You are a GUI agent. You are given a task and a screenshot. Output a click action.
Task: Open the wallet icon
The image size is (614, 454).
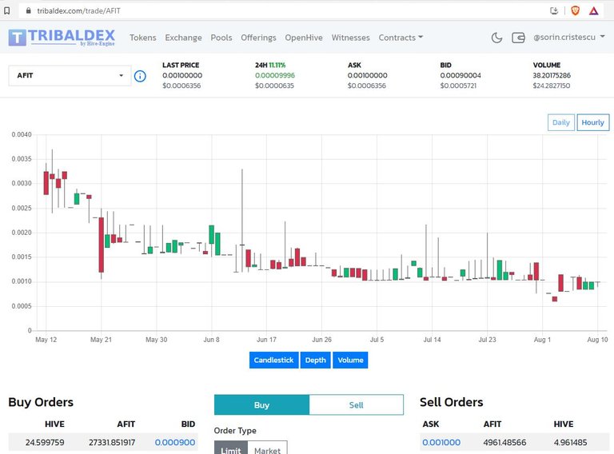tap(518, 38)
